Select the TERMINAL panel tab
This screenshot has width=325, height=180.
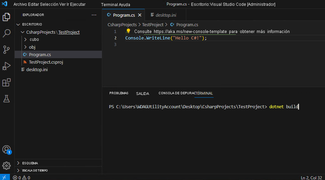204,93
